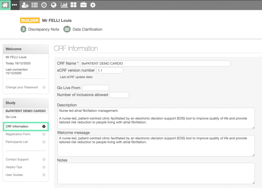This screenshot has width=262, height=188.
Task: Open the bar chart statistics icon
Action: (x=64, y=5)
